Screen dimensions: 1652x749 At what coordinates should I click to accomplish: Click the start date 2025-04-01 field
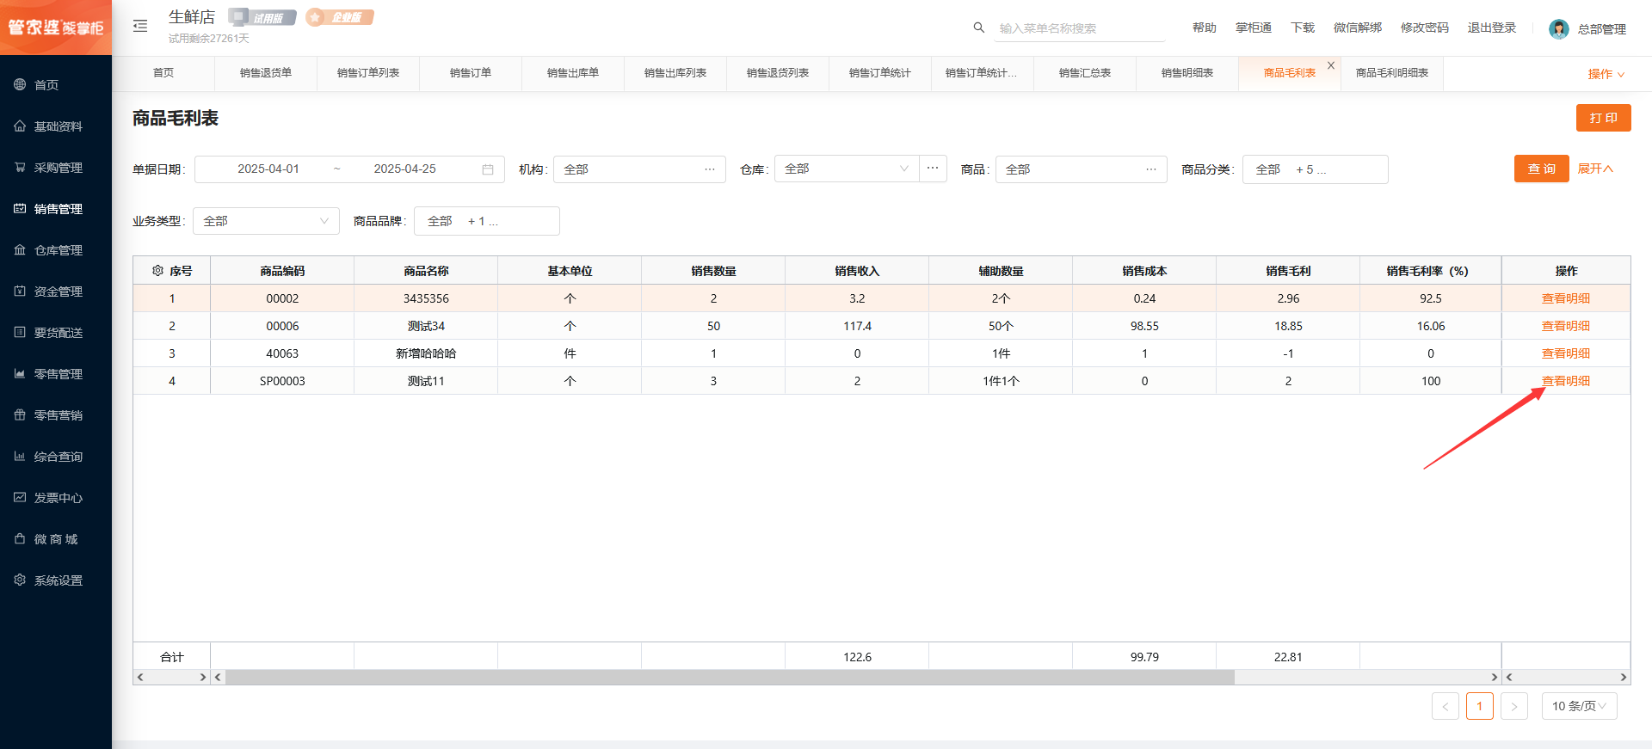click(x=268, y=169)
